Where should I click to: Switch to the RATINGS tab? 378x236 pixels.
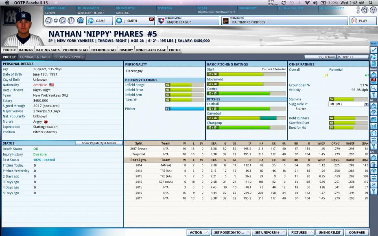26,50
